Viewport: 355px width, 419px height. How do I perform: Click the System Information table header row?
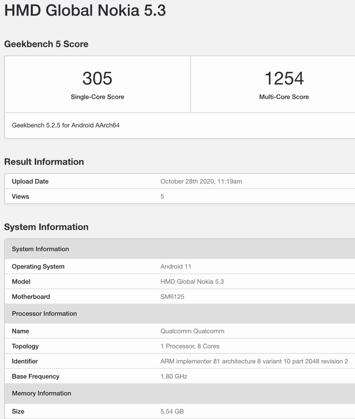pos(180,249)
